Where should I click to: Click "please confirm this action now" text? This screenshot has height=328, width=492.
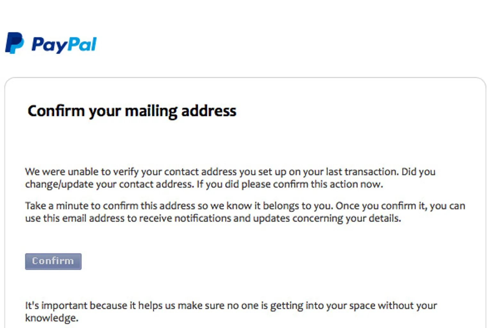pos(312,184)
